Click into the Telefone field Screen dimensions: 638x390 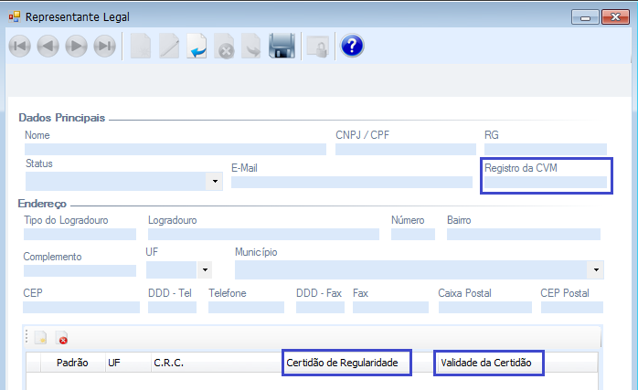coord(246,308)
